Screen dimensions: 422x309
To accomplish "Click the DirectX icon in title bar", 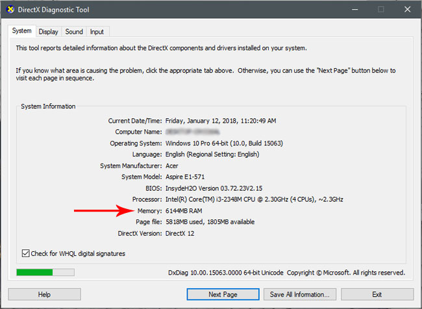I will coord(10,10).
